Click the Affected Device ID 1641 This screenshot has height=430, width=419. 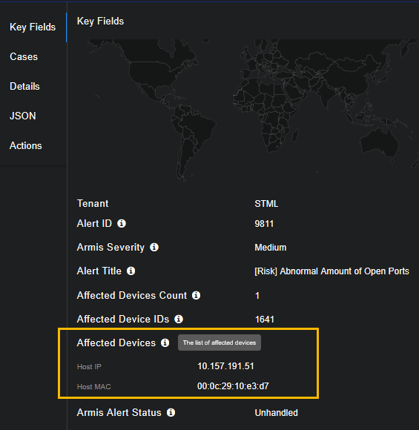[x=265, y=320]
